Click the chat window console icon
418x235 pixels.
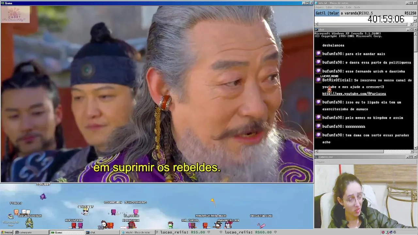click(x=316, y=29)
